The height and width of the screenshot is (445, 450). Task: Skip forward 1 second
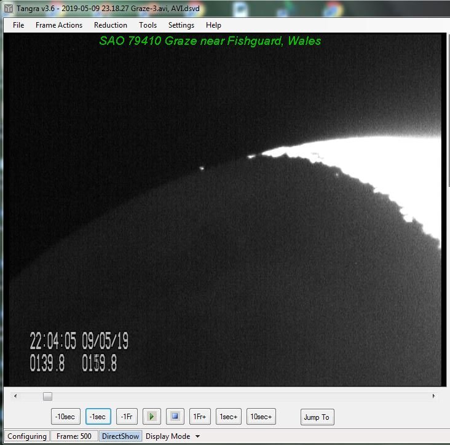click(228, 417)
